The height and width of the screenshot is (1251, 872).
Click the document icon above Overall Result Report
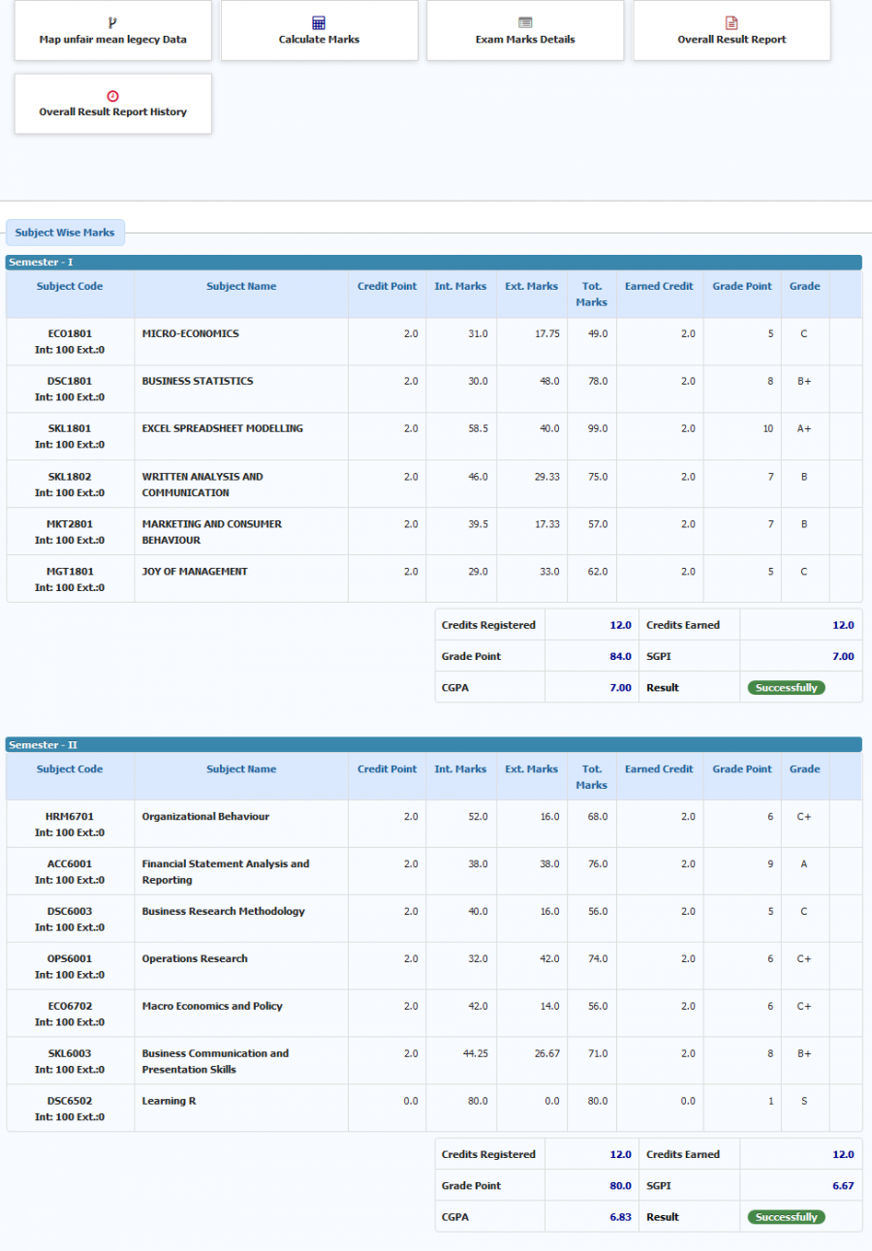click(732, 22)
